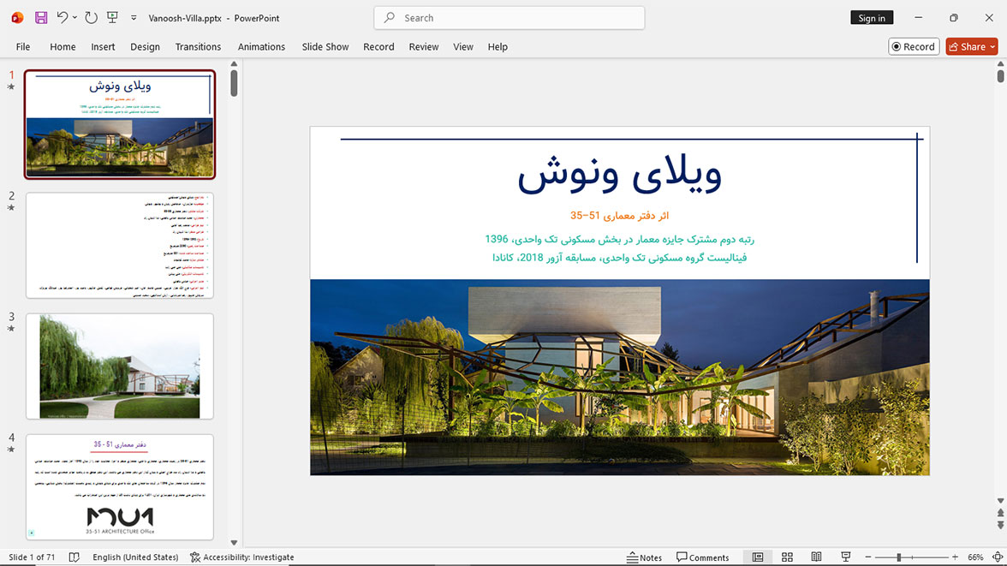Expand the Undo history dropdown arrow
The image size is (1007, 566).
pyautogui.click(x=74, y=18)
